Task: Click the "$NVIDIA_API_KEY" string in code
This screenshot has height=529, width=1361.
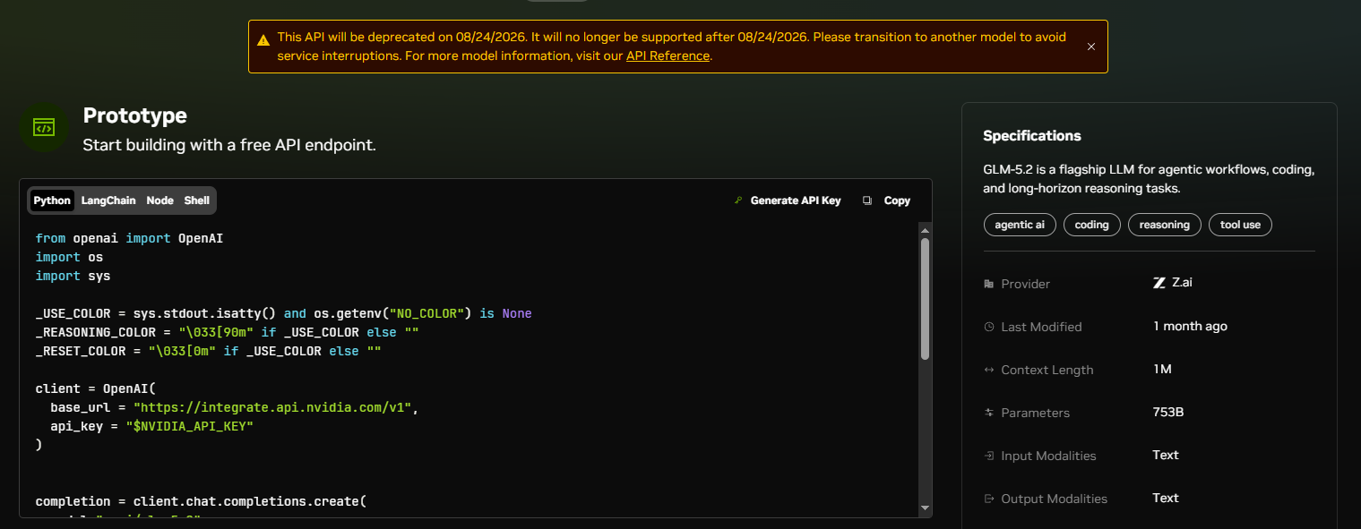Action: [190, 426]
